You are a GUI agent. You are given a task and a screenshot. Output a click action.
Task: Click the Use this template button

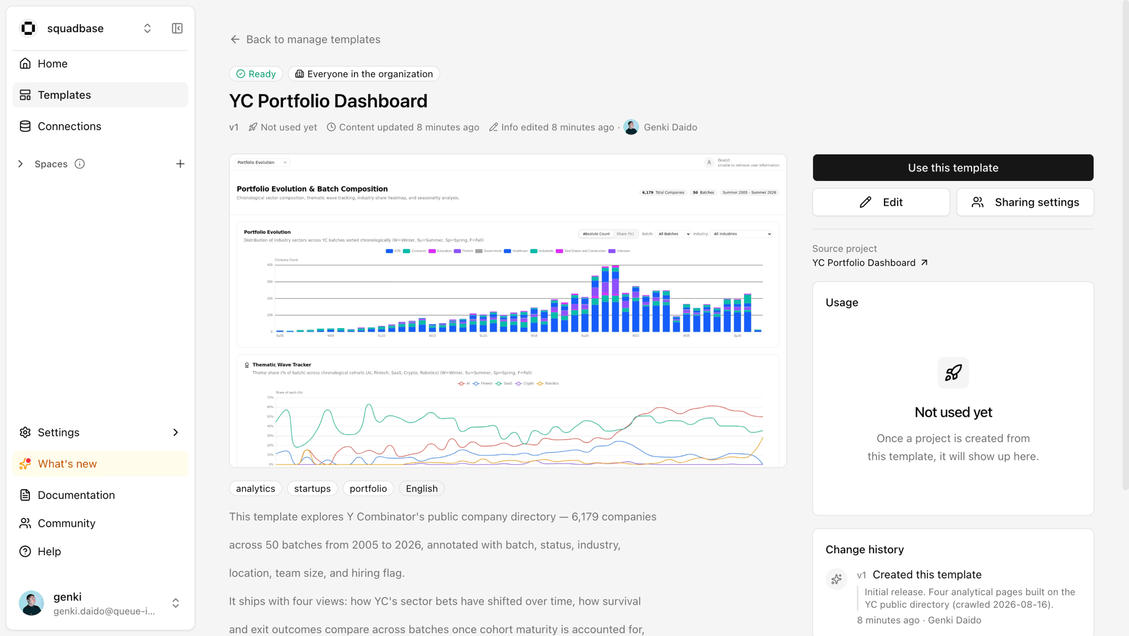click(x=953, y=168)
